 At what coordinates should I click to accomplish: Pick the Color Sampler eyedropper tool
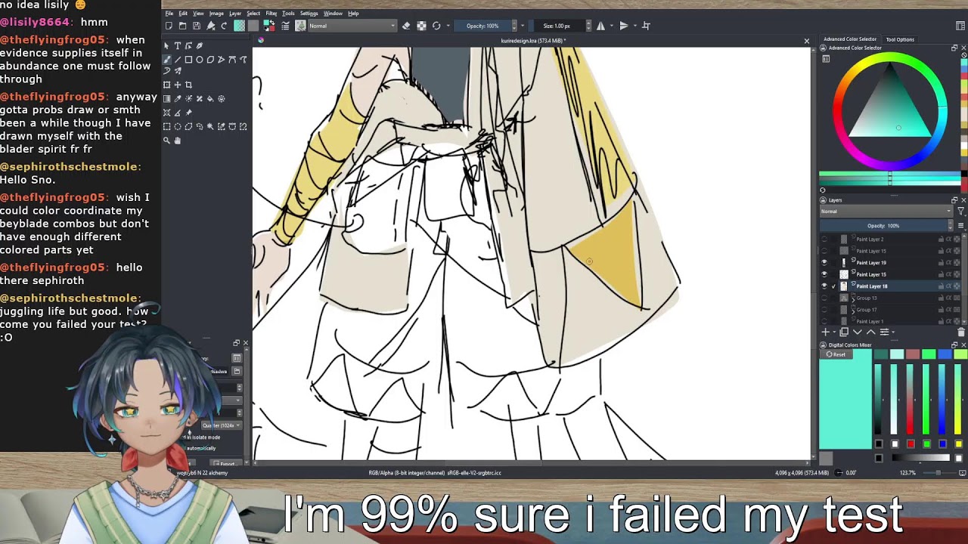[x=178, y=98]
